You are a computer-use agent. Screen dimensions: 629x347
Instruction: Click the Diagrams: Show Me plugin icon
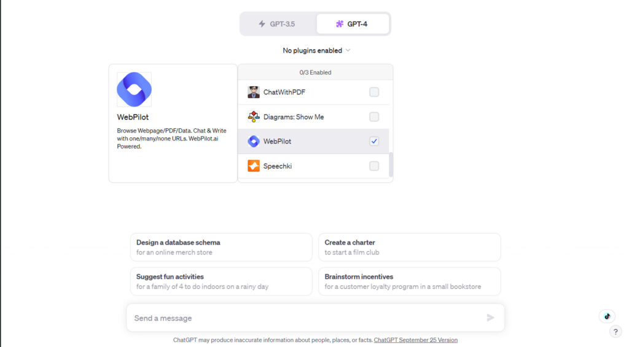tap(254, 116)
